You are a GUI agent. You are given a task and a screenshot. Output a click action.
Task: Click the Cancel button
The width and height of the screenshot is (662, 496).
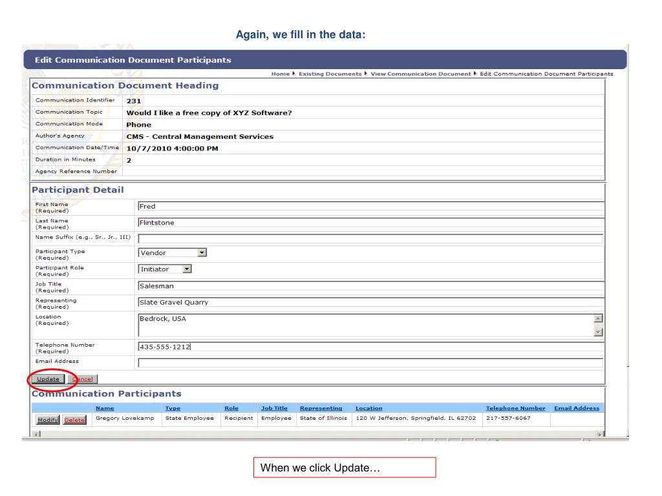[83, 379]
